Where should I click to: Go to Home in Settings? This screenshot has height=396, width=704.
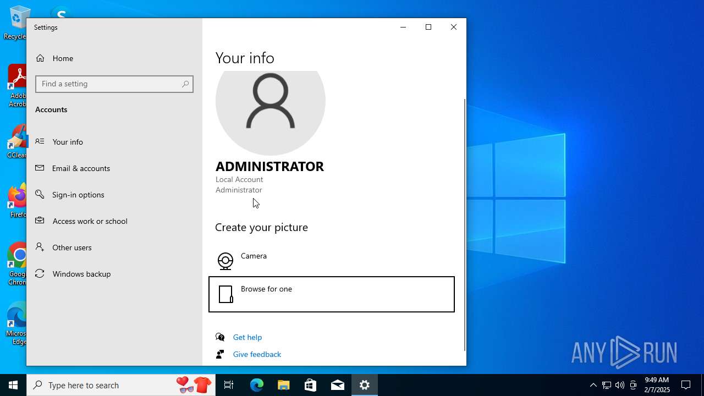[x=114, y=58]
